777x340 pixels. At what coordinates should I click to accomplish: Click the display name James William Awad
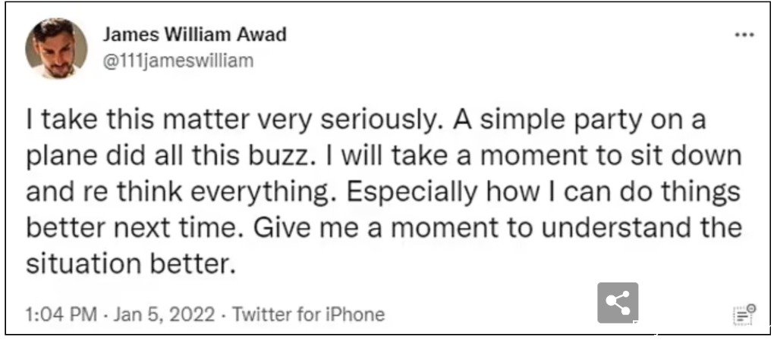[x=195, y=35]
